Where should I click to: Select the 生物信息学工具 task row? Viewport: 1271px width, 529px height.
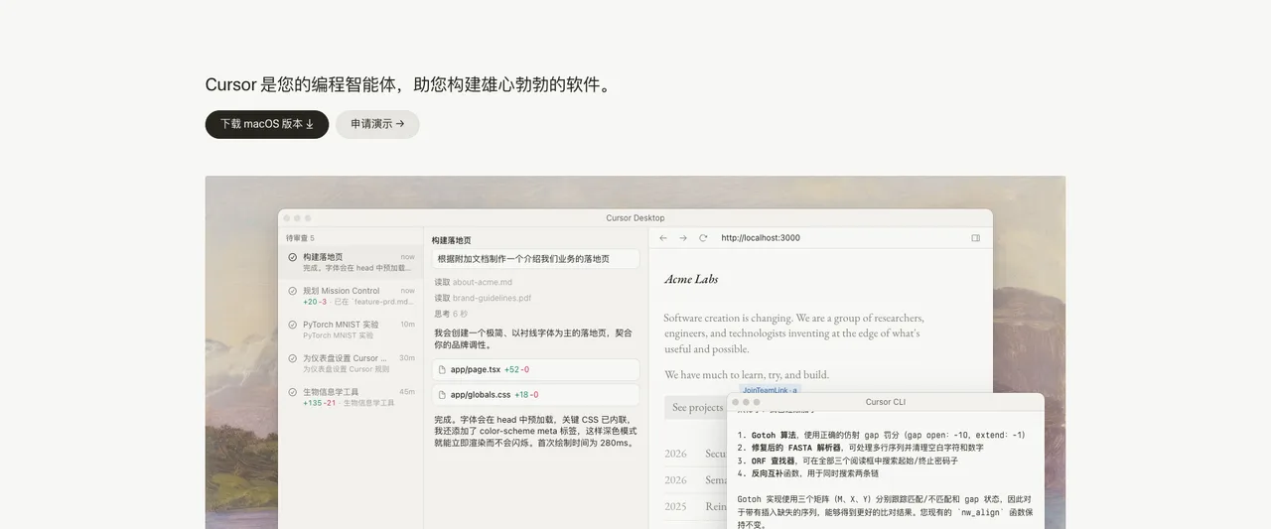pos(351,397)
